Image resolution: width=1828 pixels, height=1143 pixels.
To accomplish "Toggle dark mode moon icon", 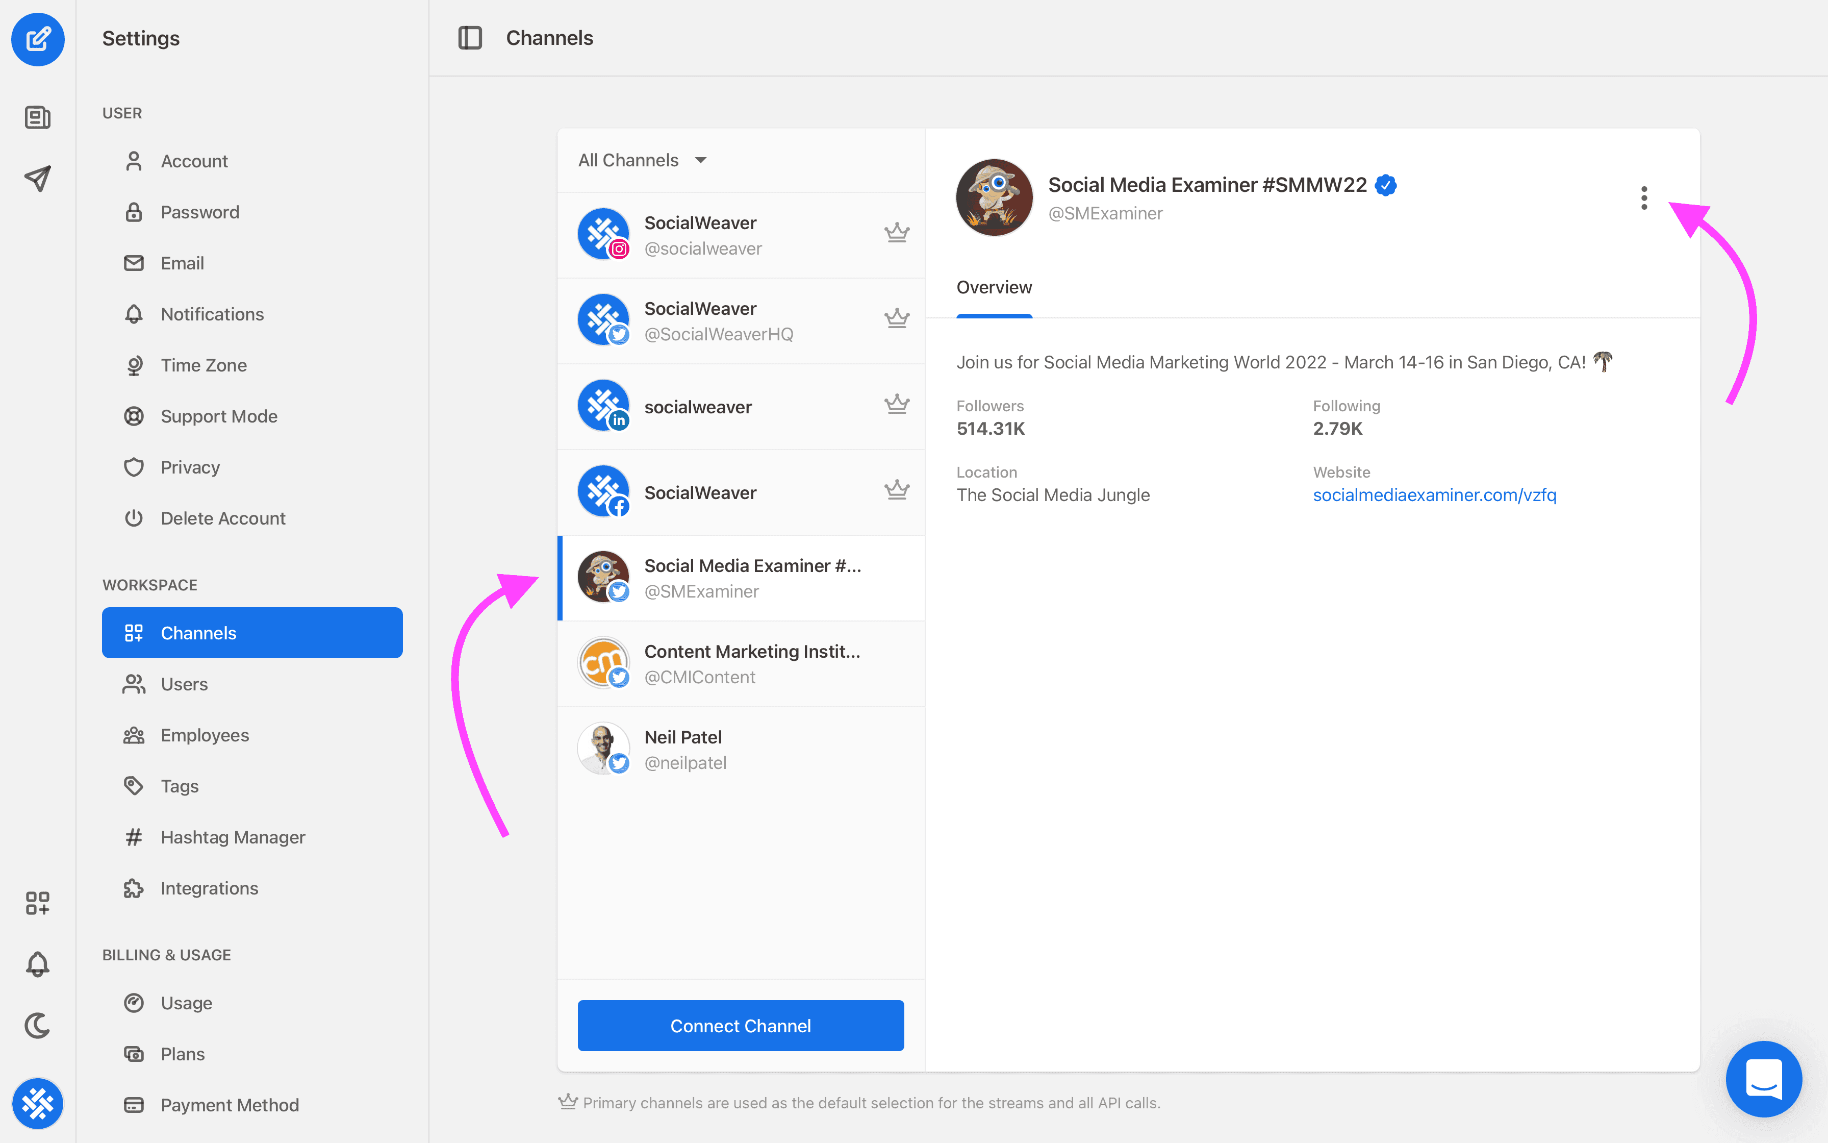I will pyautogui.click(x=38, y=1025).
